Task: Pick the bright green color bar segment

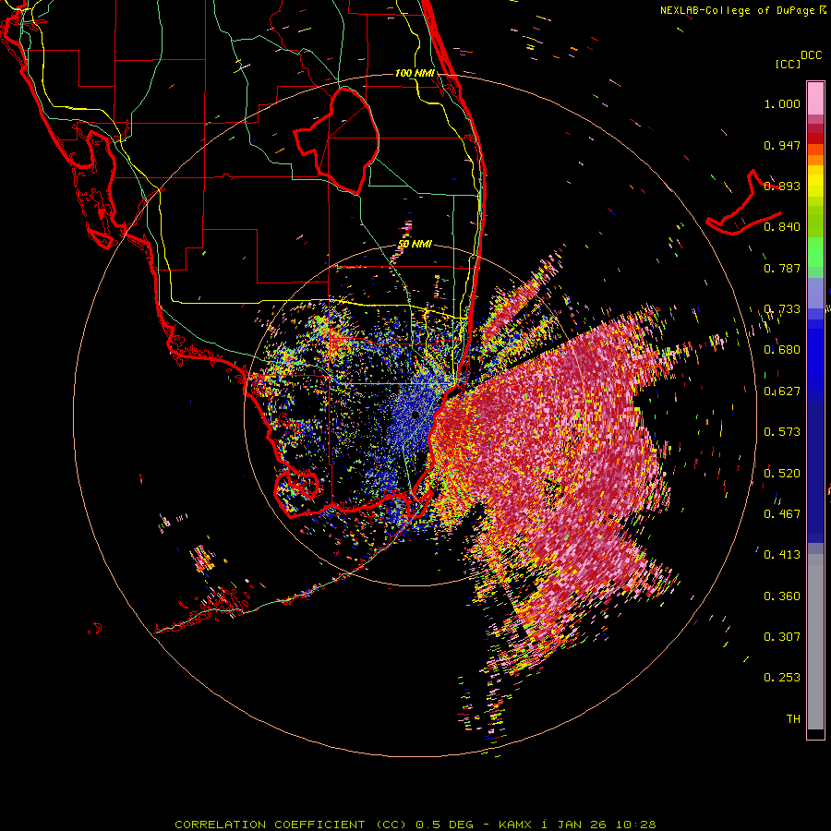Action: click(x=815, y=252)
